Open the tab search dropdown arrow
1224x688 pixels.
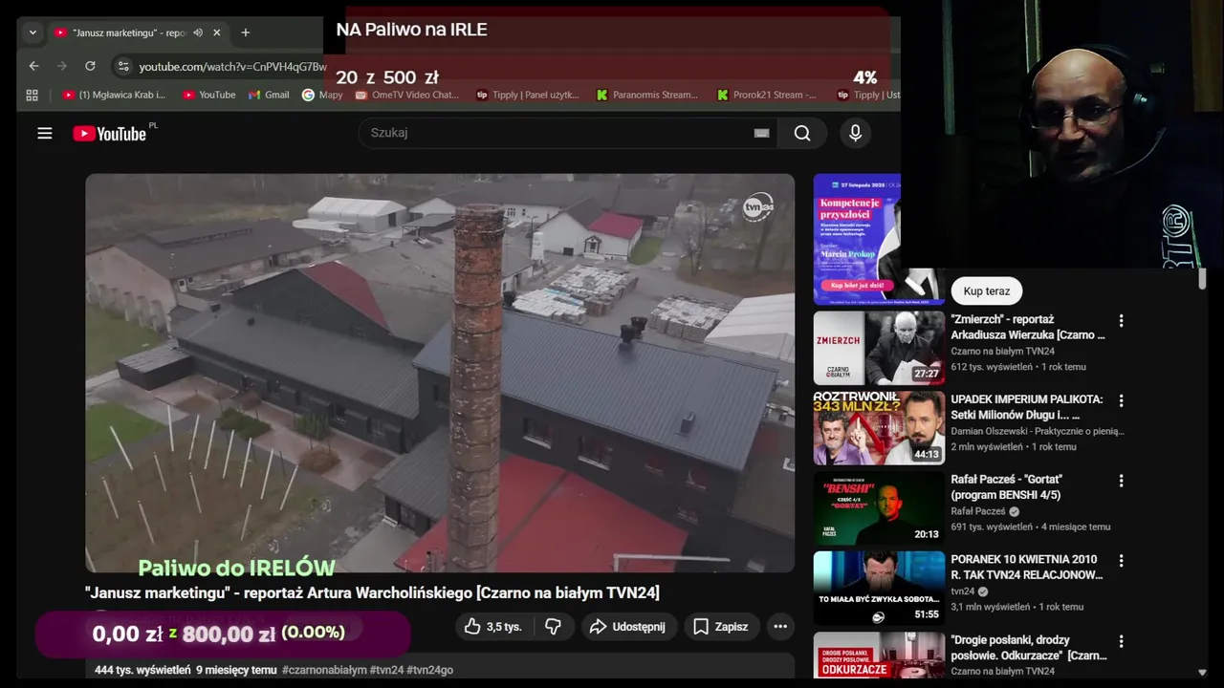pos(33,32)
